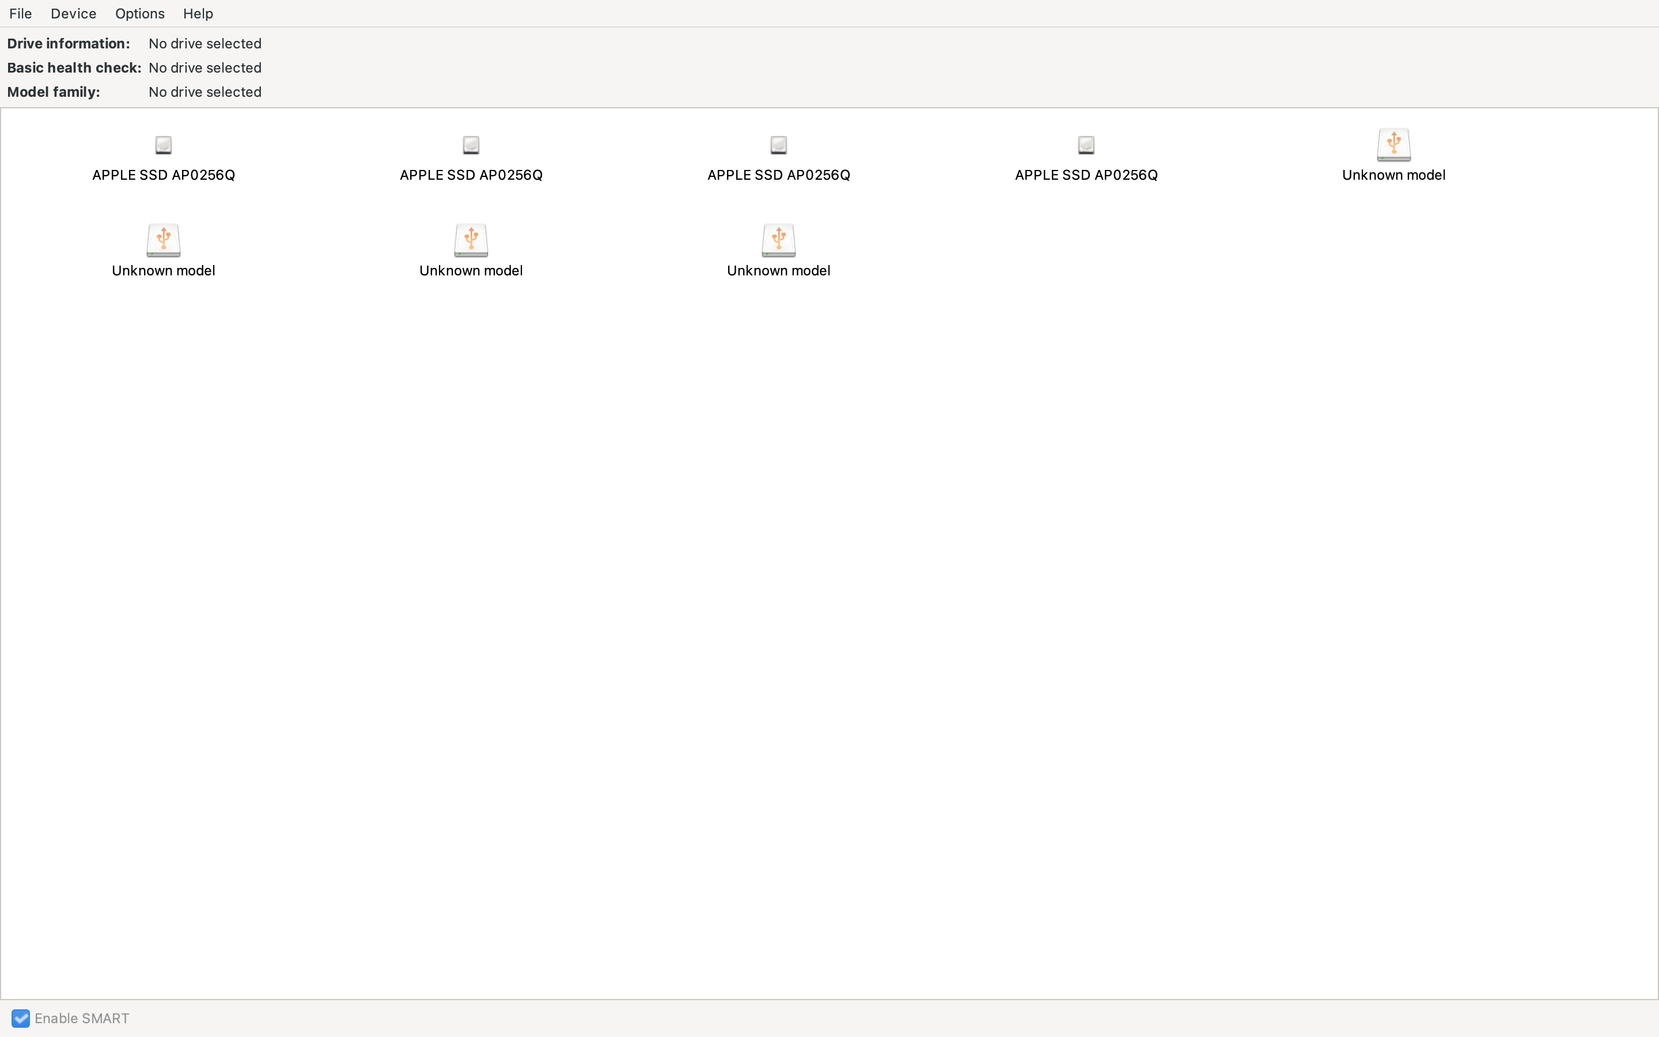Click the Model family value text
The image size is (1659, 1037).
[205, 92]
